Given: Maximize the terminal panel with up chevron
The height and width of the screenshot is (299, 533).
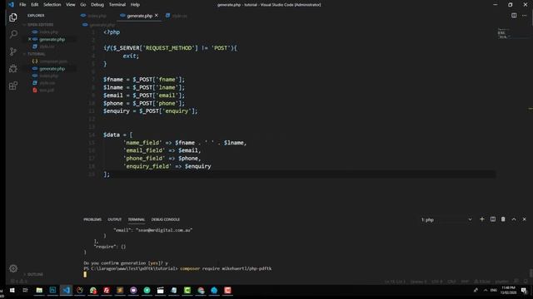Looking at the screenshot, I should 514,219.
